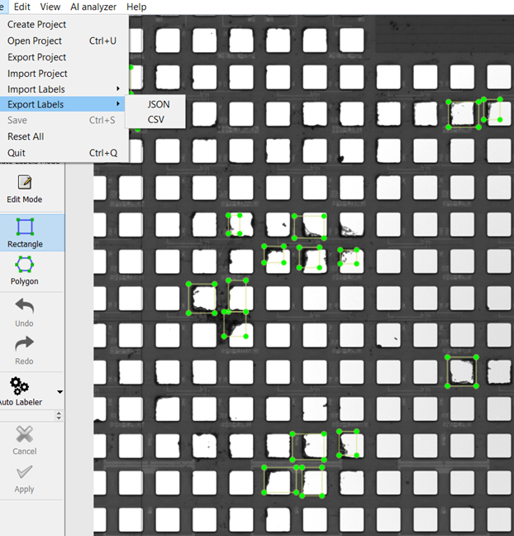Viewport: 514px width, 536px height.
Task: Click the toolbar scroll stepper arrows
Action: pyautogui.click(x=58, y=416)
